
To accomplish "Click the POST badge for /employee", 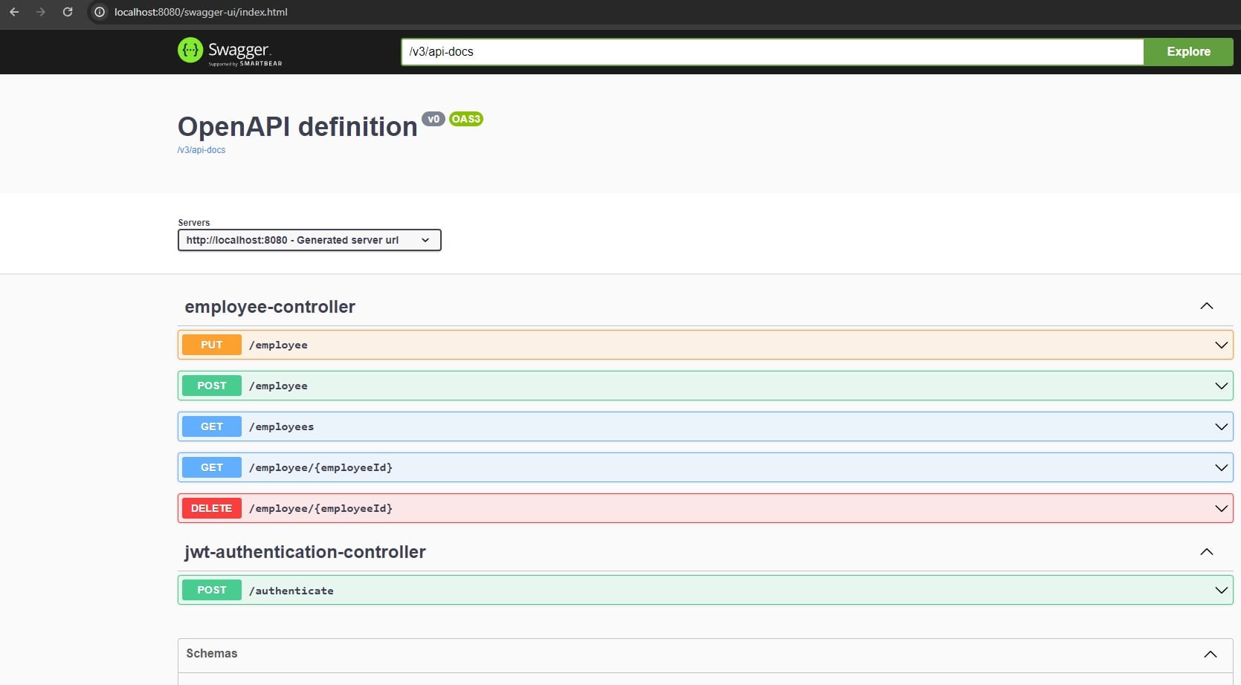I will click(x=212, y=386).
